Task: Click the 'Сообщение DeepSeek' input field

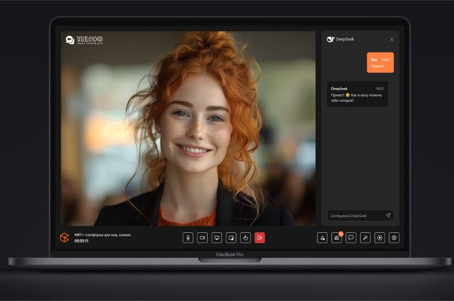Action: [x=355, y=216]
